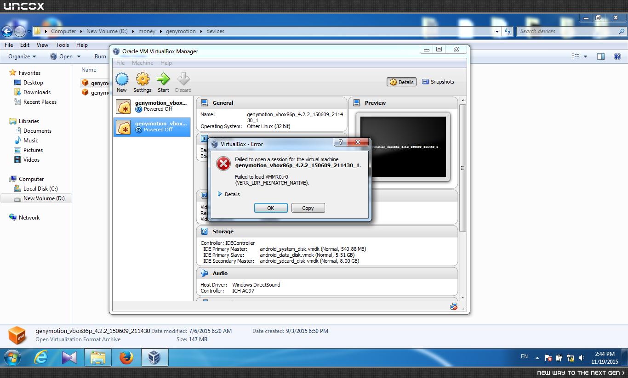
Task: Open the Explorer File menu
Action: 9,45
